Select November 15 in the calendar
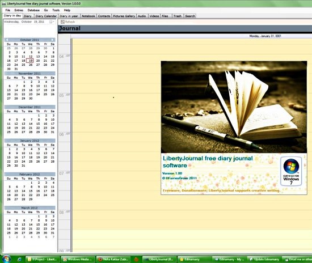 (23, 90)
